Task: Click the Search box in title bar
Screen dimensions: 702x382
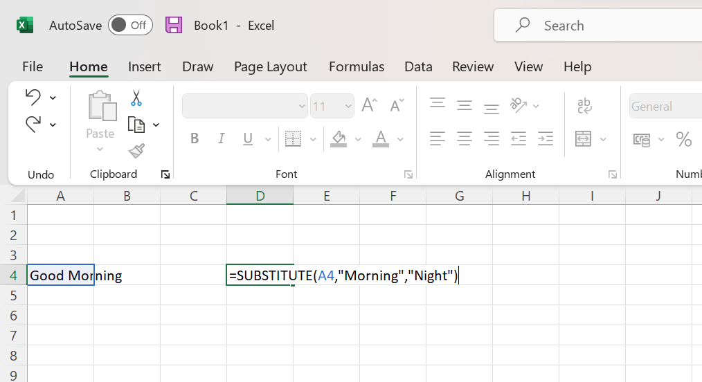Action: click(595, 26)
